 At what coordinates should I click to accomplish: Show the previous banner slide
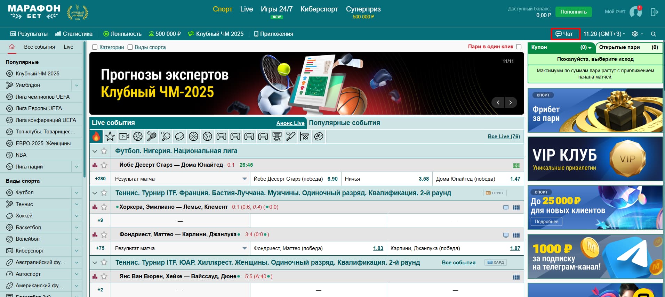498,102
